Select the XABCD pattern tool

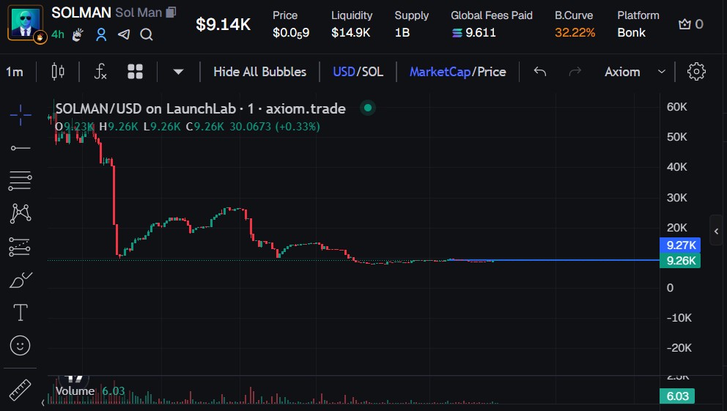(21, 214)
